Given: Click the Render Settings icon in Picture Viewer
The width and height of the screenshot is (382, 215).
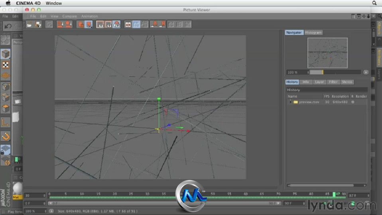Looking at the screenshot, I should point(49,24).
